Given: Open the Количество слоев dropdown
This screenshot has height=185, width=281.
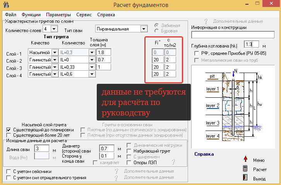Looking at the screenshot, I should click(x=54, y=29).
